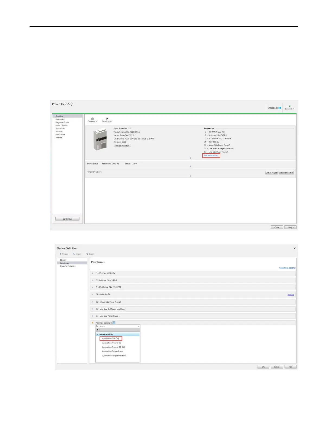This screenshot has height=430, width=332.
Task: Open the Compare tool icon
Action: coord(92,119)
